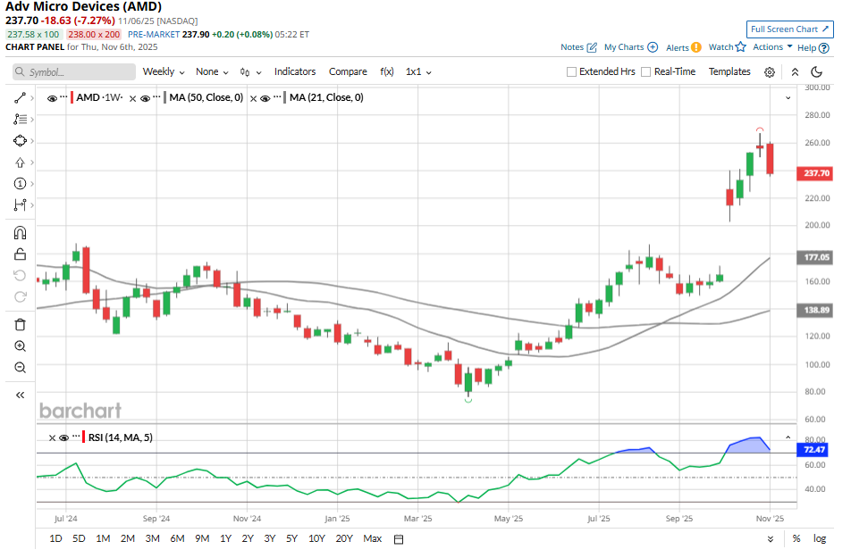This screenshot has height=558, width=851.
Task: Click the unlock drawings padlock icon
Action: [20, 254]
